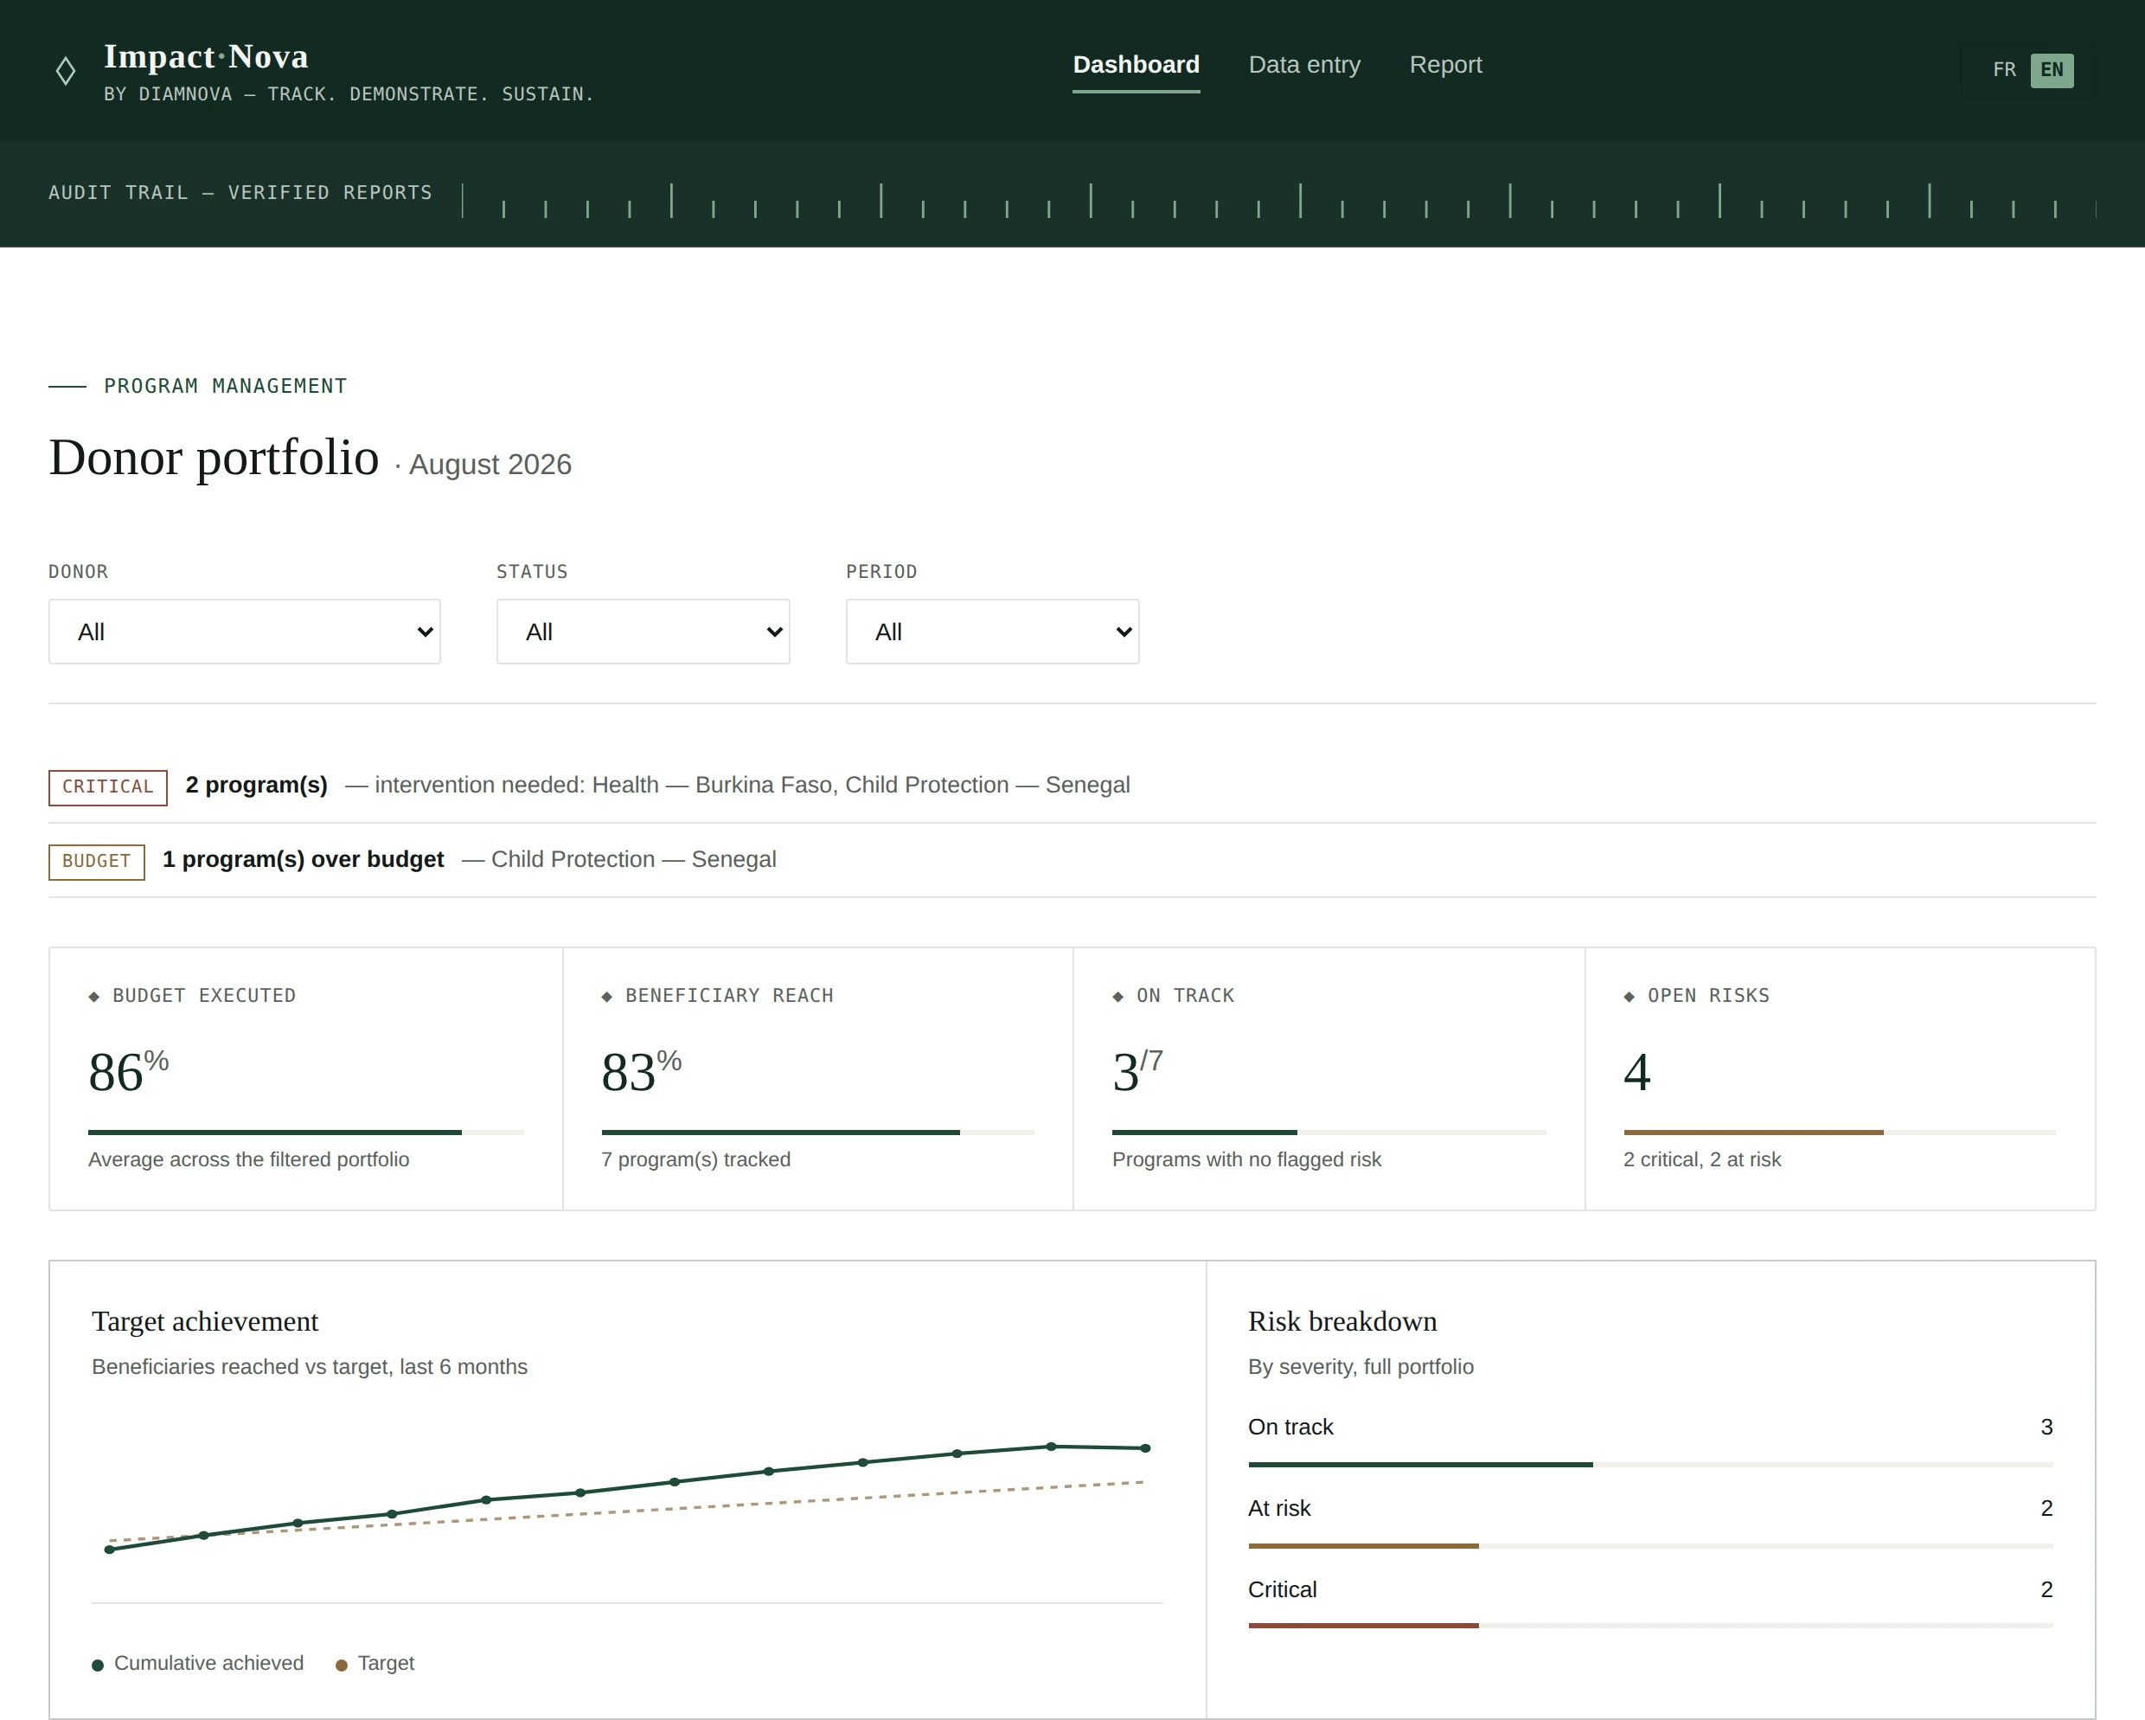The image size is (2145, 1720).
Task: Click the first point on achievement line
Action: click(x=110, y=1549)
